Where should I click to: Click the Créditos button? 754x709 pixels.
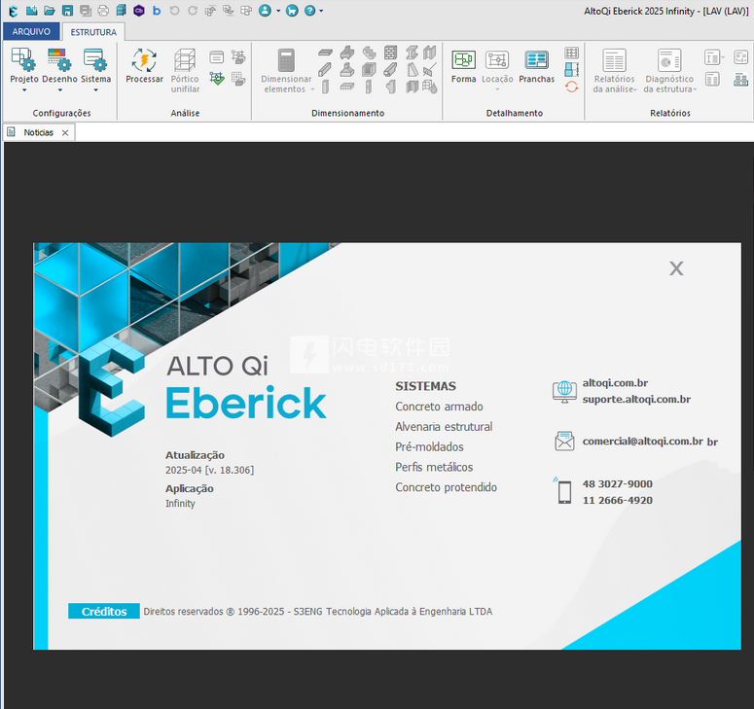[104, 612]
